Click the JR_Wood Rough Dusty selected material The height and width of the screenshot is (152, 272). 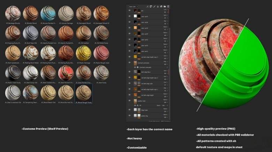[x=83, y=92]
